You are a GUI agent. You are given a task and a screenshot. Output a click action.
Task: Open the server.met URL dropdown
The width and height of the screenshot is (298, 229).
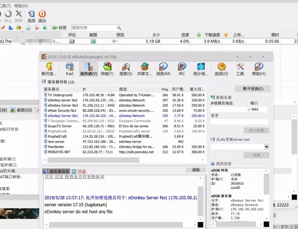(267, 147)
